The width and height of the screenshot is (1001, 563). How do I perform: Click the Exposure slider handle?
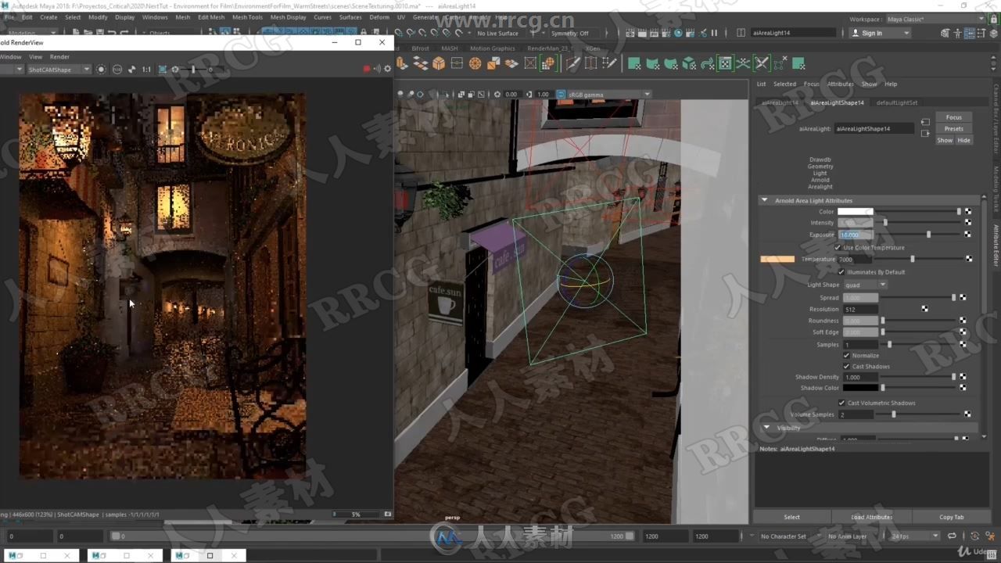928,234
